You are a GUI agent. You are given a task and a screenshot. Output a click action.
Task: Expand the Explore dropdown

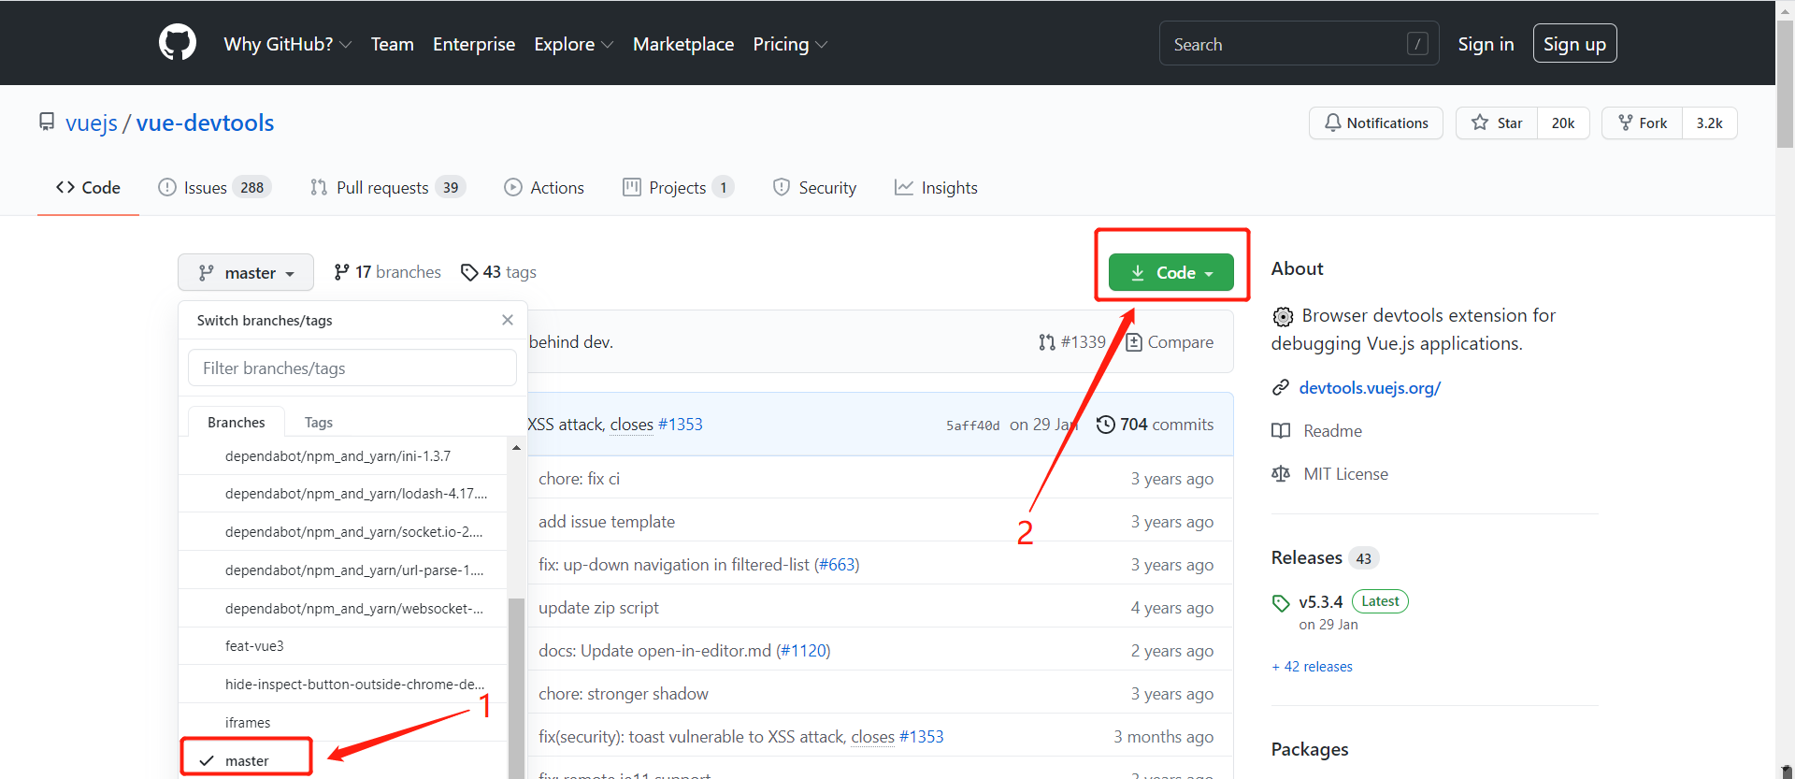(573, 44)
